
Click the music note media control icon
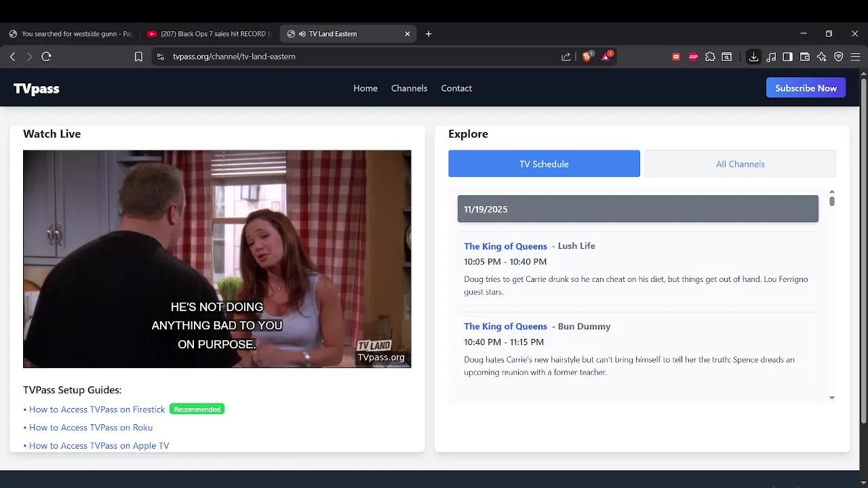point(771,57)
